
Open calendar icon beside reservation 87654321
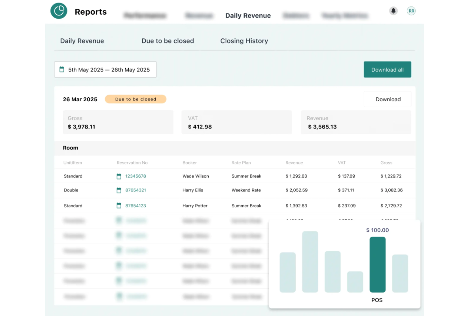pos(118,190)
